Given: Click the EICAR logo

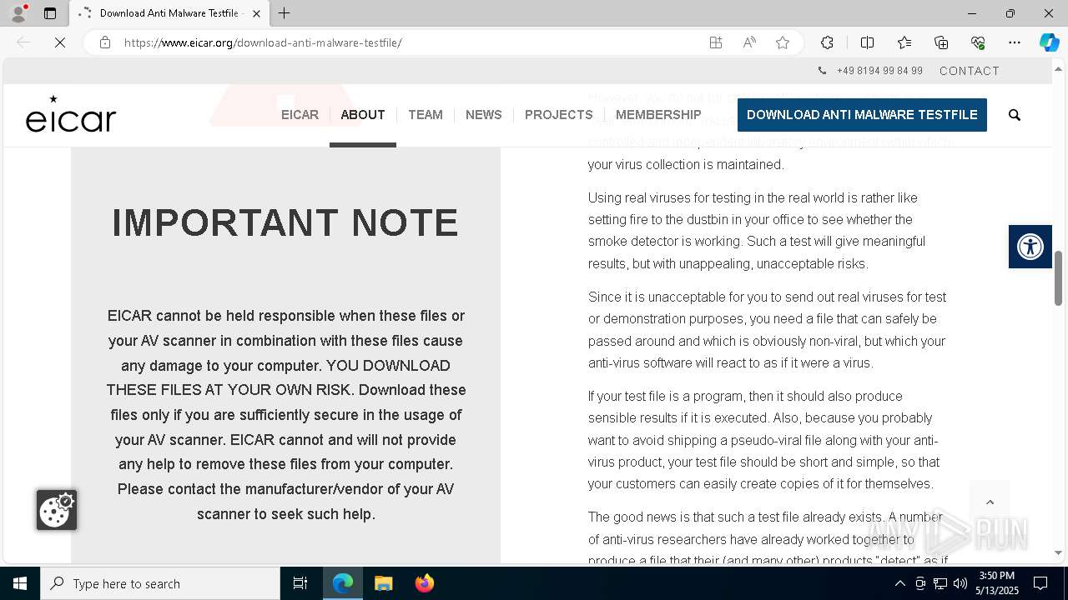Looking at the screenshot, I should 71,114.
